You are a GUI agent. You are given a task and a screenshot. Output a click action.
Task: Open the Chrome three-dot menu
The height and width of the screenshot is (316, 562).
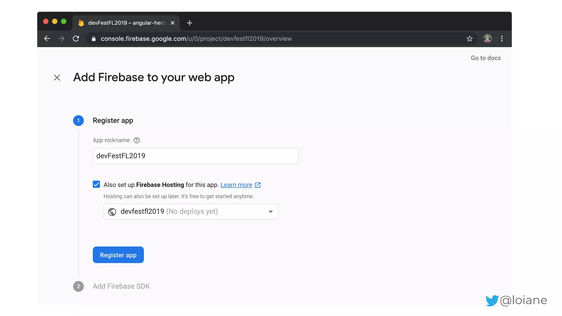point(502,39)
